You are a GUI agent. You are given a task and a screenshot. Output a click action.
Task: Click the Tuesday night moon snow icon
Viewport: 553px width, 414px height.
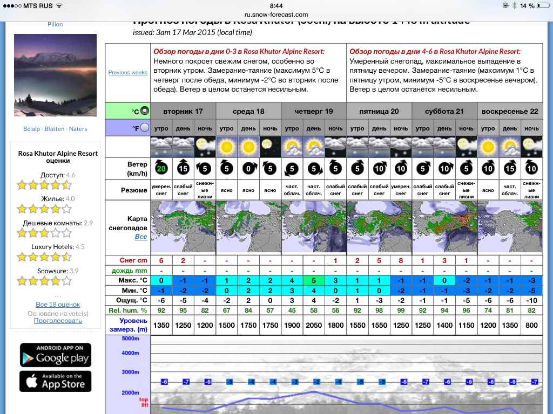(x=205, y=147)
